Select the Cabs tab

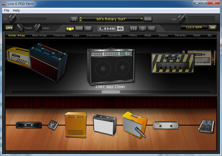click(x=76, y=35)
